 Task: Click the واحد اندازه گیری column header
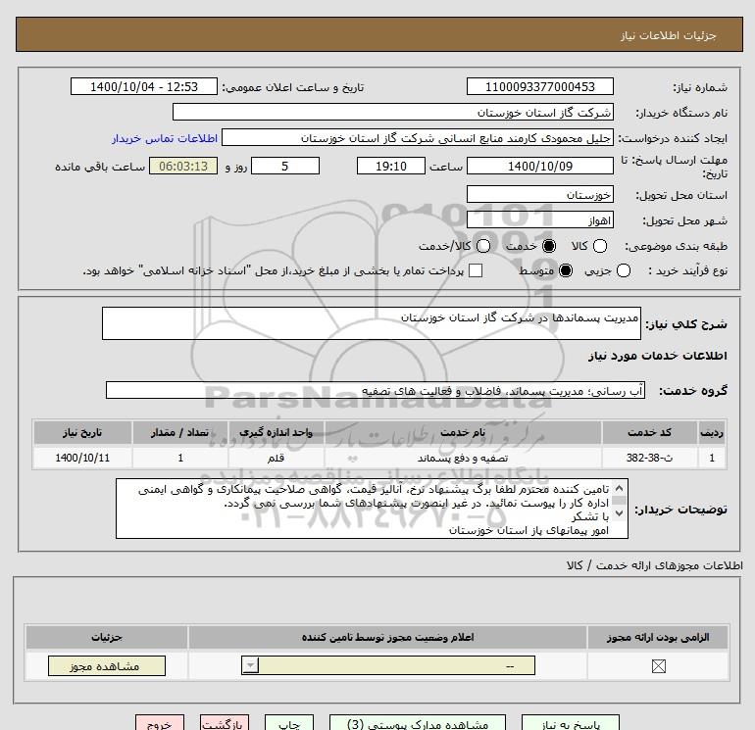[x=276, y=432]
